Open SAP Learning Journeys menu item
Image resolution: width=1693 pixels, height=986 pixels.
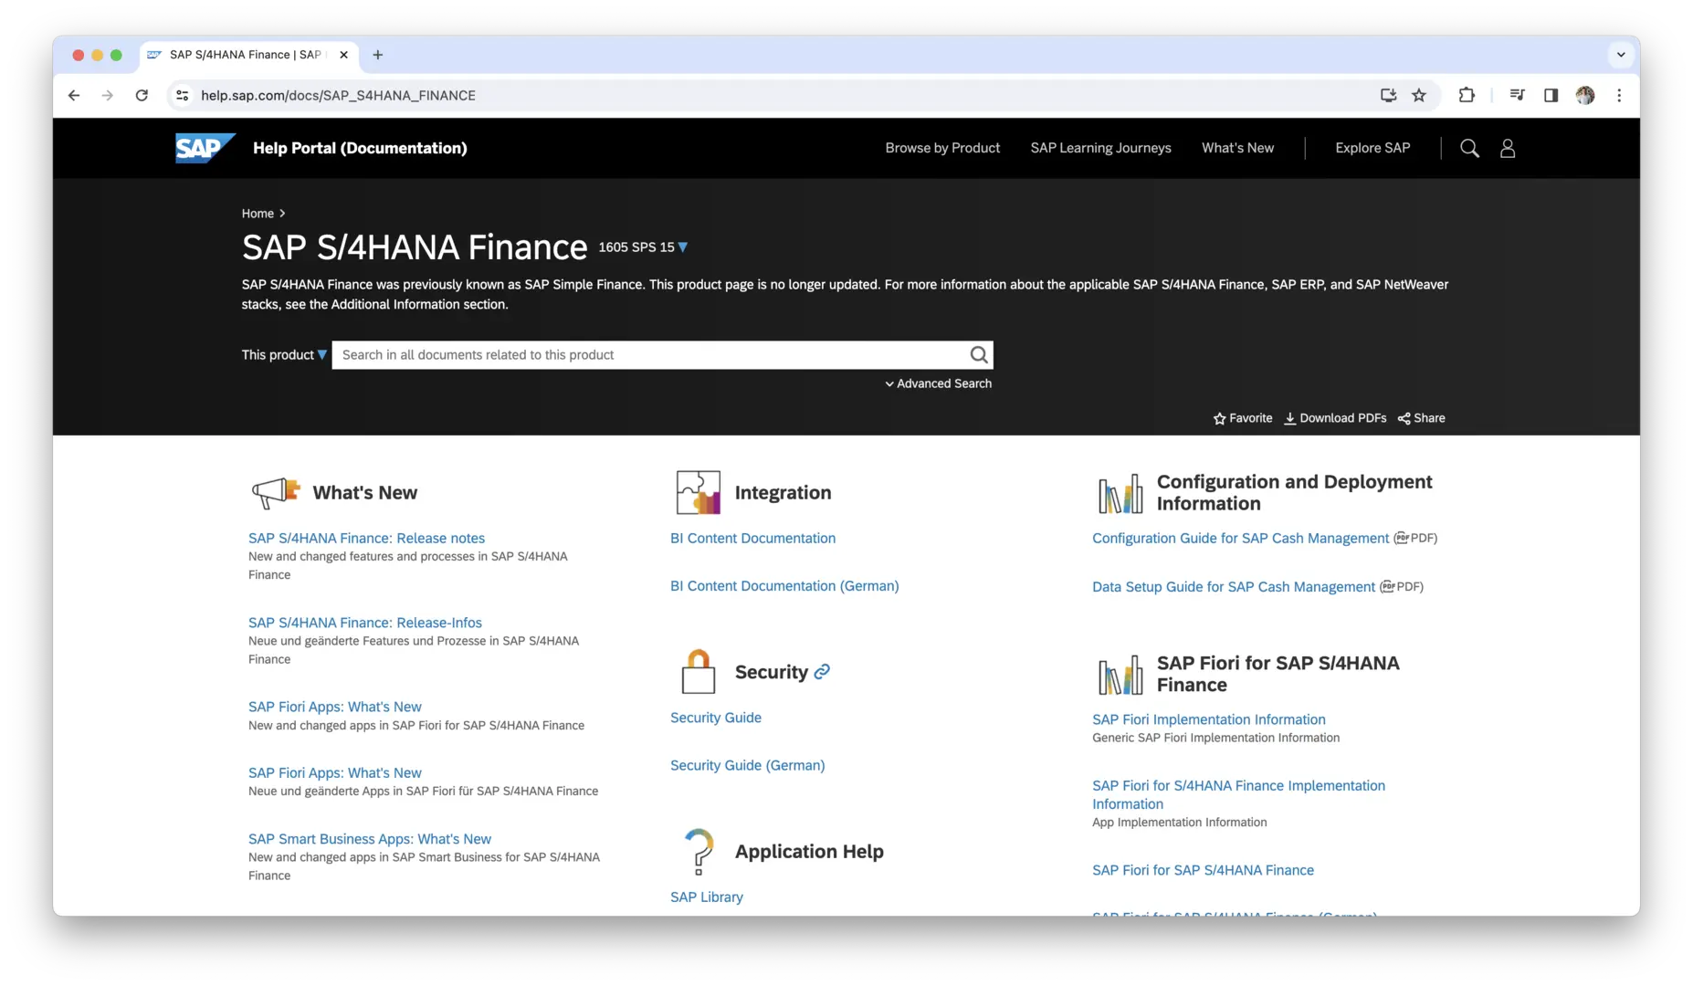tap(1100, 148)
